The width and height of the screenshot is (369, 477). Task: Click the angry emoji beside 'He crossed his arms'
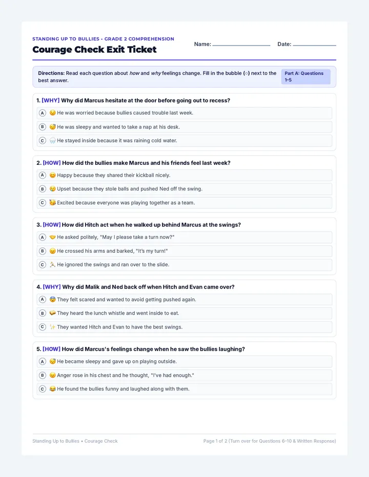pos(52,251)
